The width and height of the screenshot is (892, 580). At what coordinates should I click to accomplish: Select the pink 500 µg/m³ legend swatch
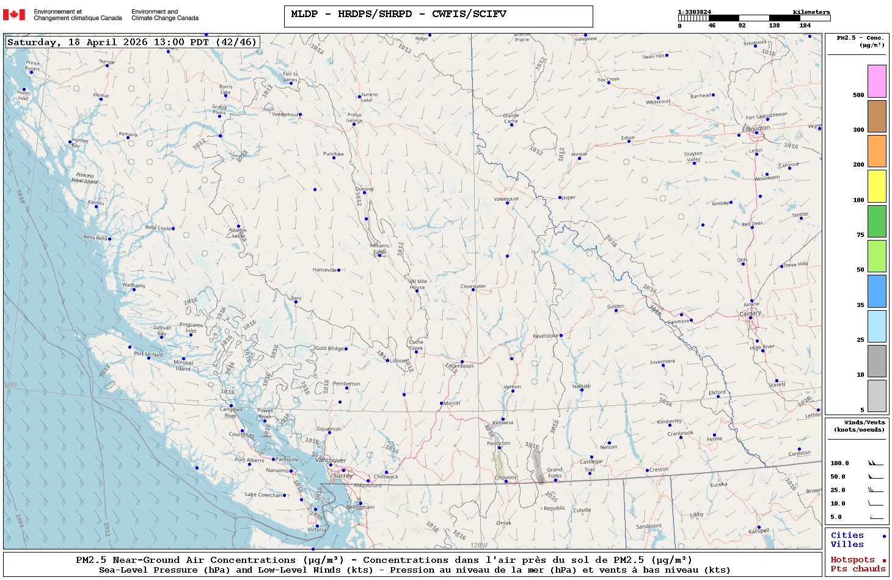click(877, 81)
